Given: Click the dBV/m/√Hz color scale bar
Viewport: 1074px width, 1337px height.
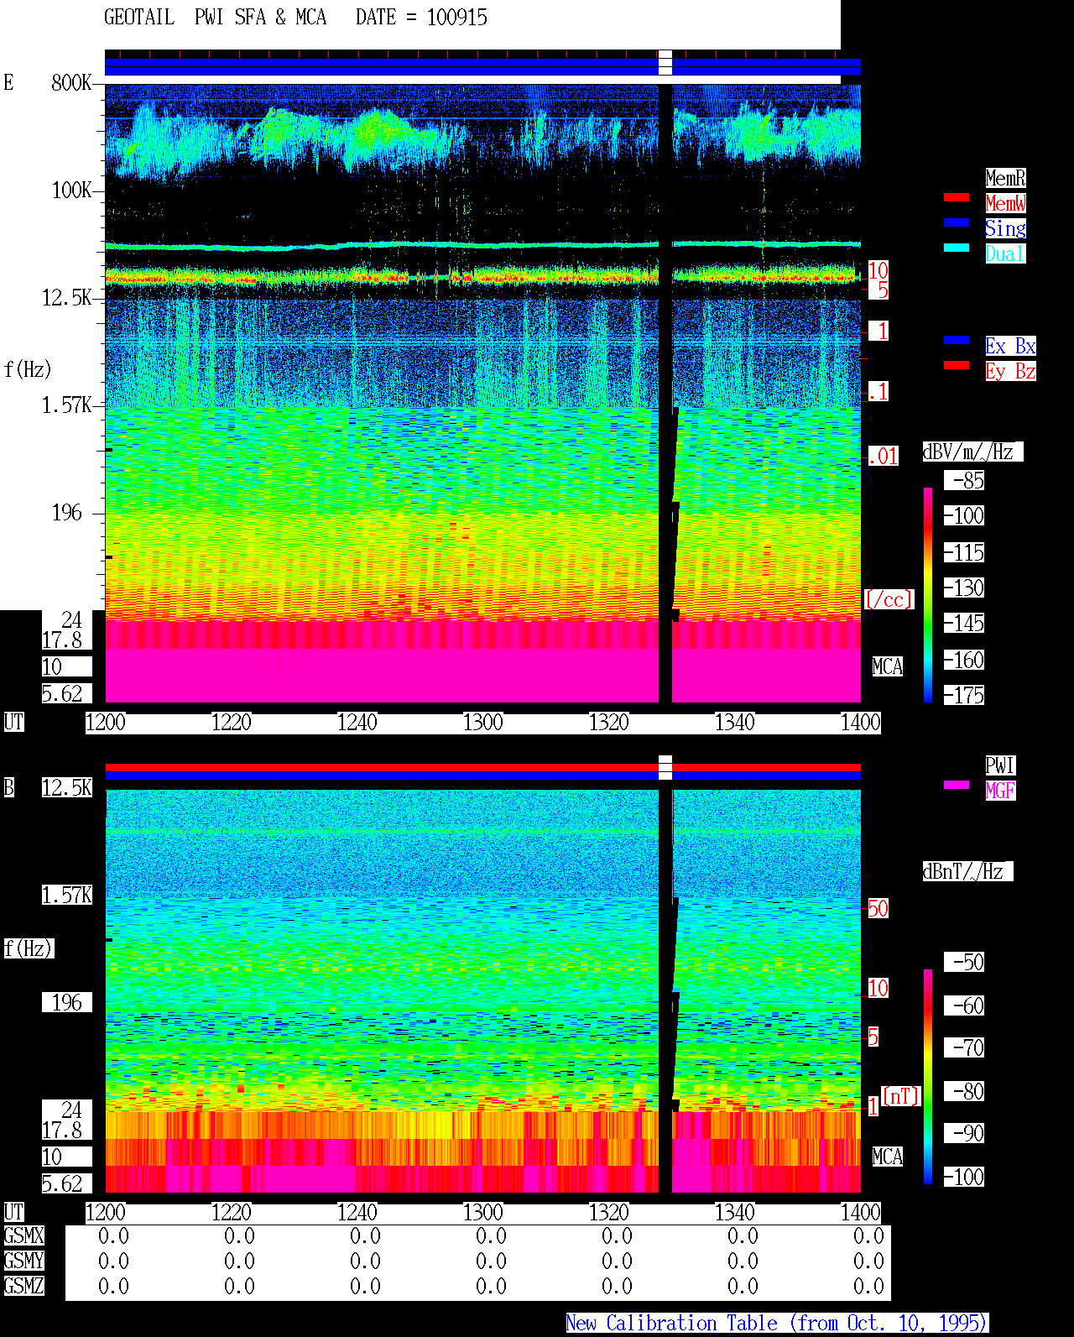Looking at the screenshot, I should 928,594.
